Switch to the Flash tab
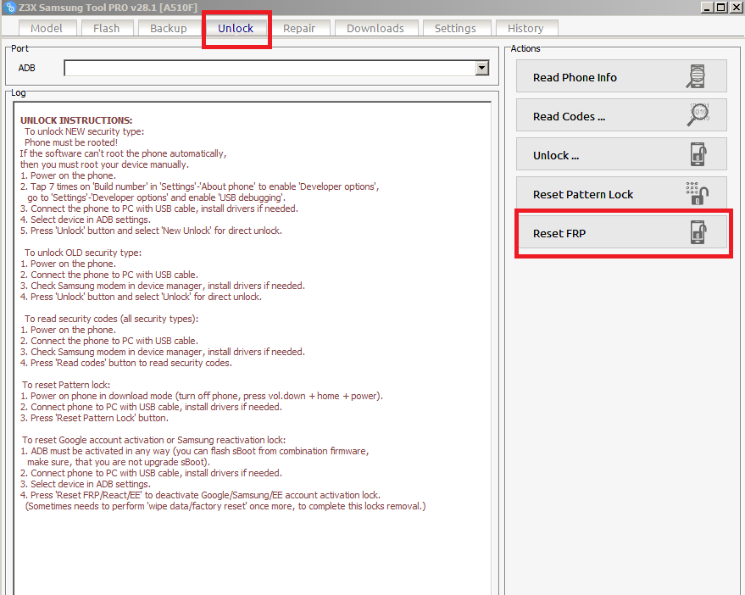 click(x=107, y=28)
